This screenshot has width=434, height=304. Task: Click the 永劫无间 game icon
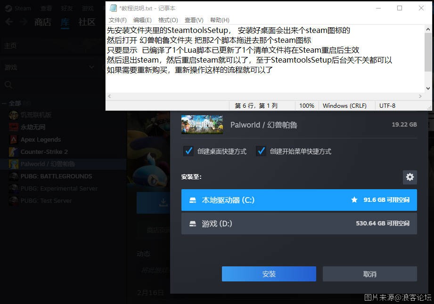[x=14, y=127]
